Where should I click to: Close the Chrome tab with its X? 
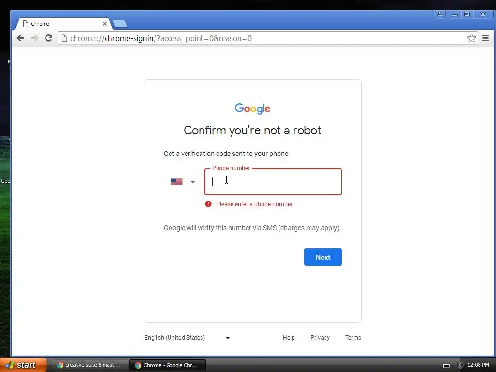point(105,24)
